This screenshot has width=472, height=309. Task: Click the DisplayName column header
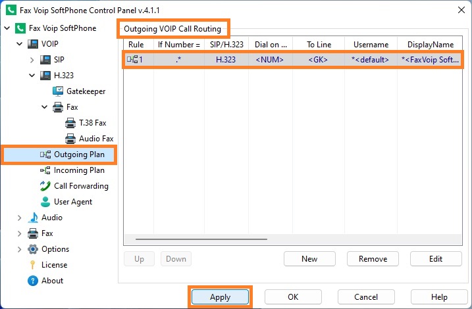(x=430, y=45)
